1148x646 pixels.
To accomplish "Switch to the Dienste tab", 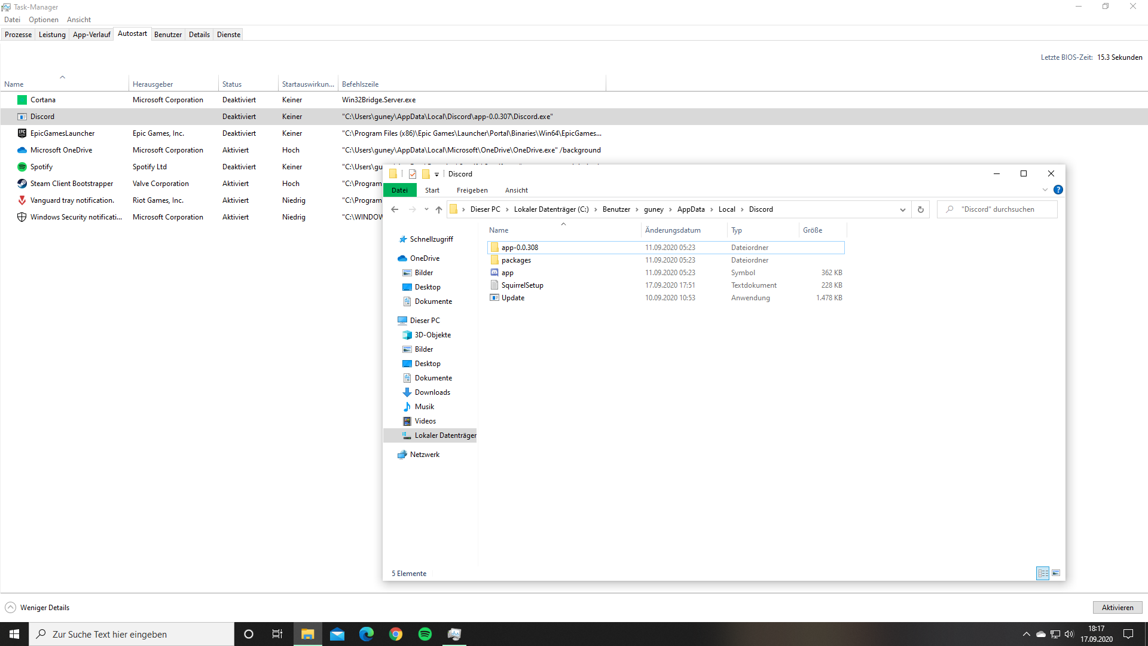I will pyautogui.click(x=228, y=35).
